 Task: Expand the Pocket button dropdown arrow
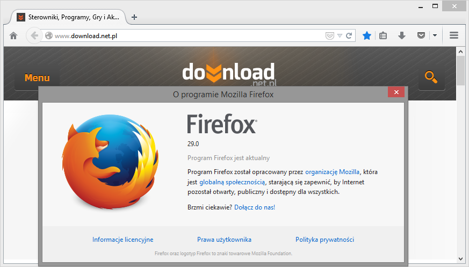click(x=435, y=35)
